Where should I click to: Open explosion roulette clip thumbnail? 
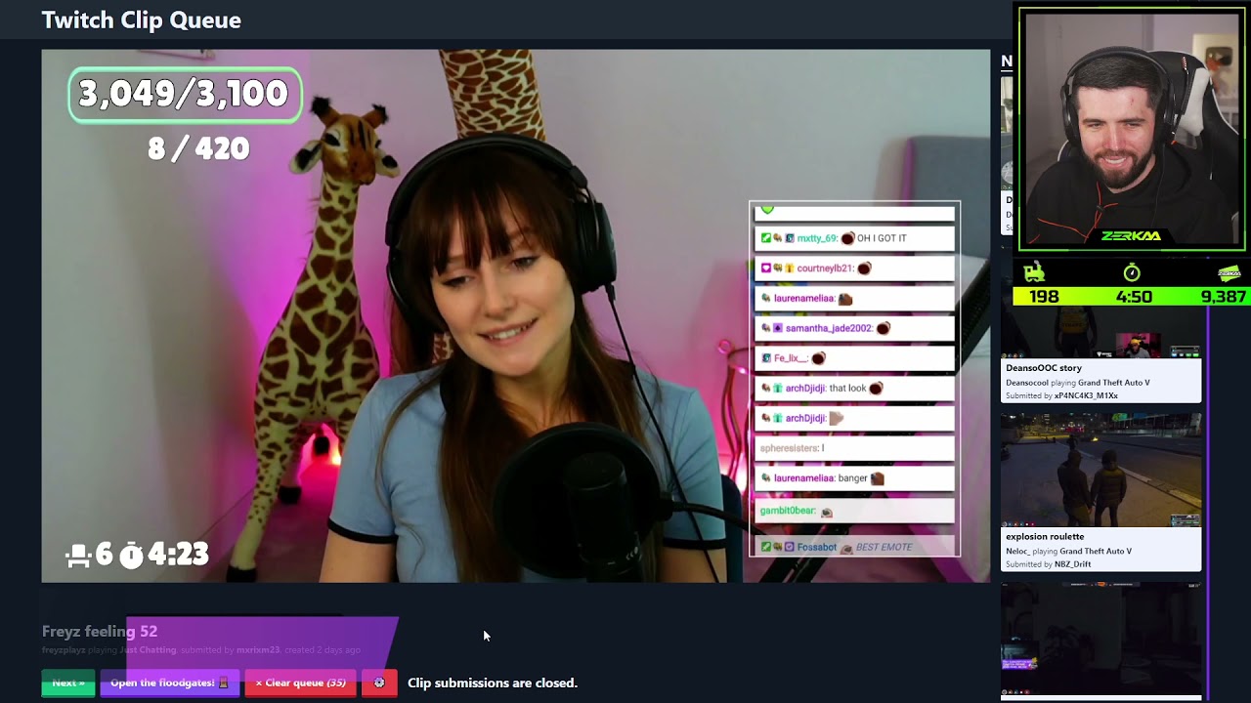tap(1100, 470)
